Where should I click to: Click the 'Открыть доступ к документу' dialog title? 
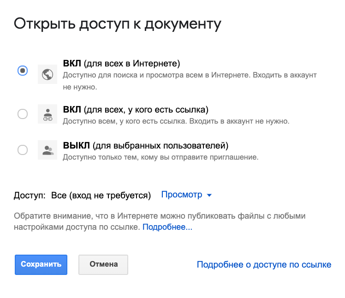click(118, 24)
